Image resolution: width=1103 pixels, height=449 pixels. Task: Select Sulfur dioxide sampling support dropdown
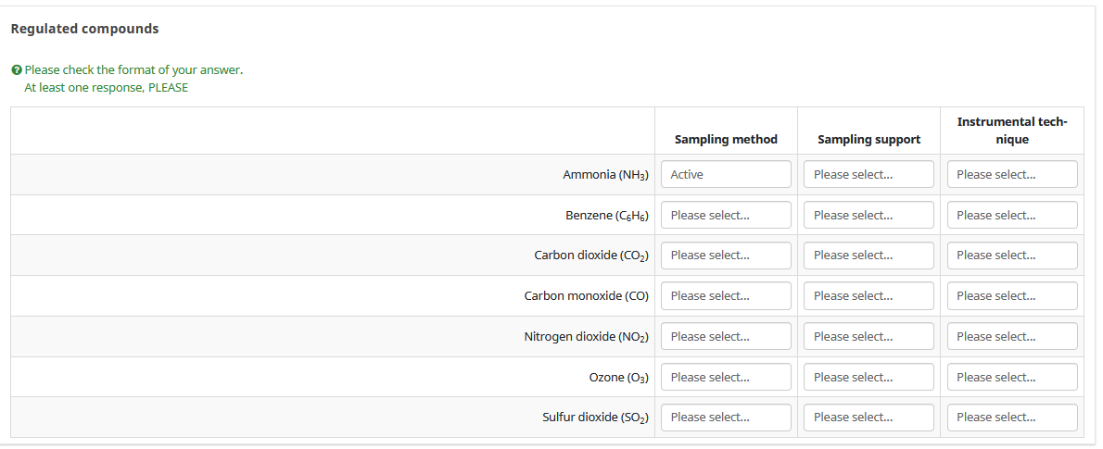point(868,418)
